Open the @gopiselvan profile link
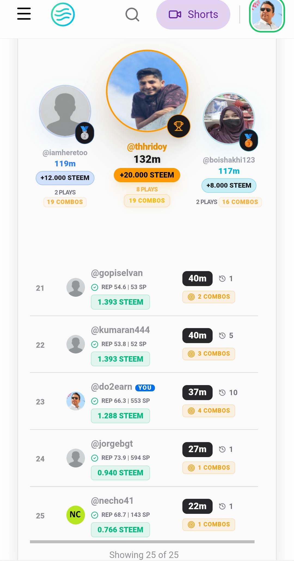The height and width of the screenshot is (561, 294). (x=117, y=273)
